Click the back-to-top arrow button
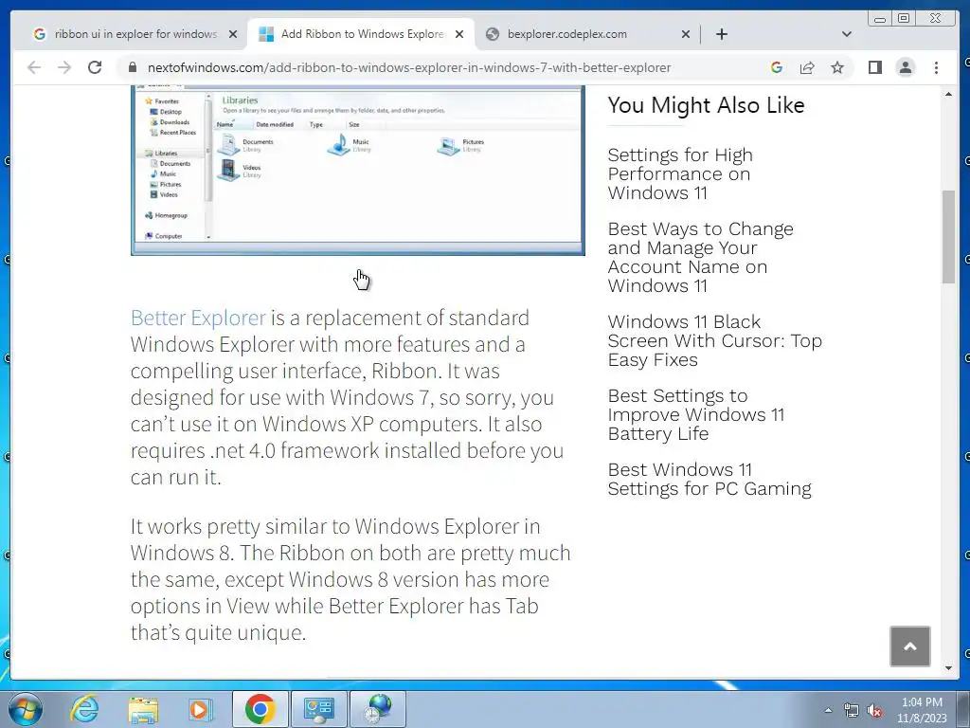 tap(909, 646)
